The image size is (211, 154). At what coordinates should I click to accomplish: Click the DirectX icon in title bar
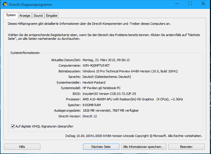click(5, 4)
